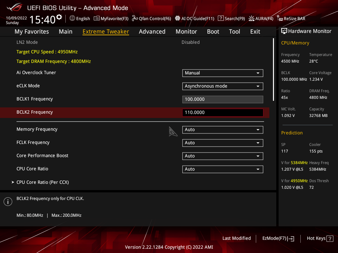Switch to the Boot tab
This screenshot has width=338, height=253.
point(213,32)
